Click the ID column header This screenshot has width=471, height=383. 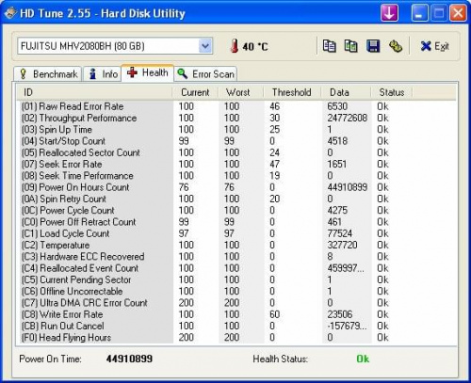pyautogui.click(x=94, y=92)
